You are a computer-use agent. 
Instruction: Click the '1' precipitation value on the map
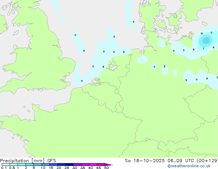[x=204, y=49]
